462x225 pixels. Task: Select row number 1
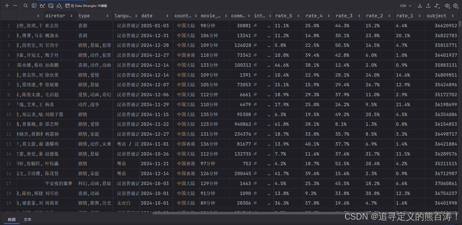coord(9,26)
